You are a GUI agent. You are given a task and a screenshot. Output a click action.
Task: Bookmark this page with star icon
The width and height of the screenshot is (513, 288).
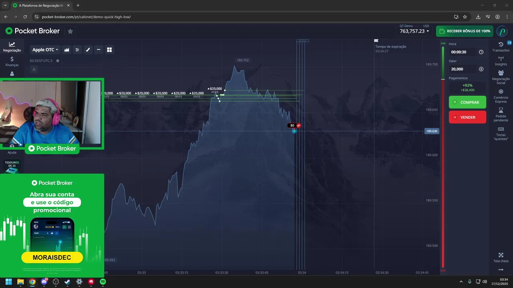click(465, 17)
